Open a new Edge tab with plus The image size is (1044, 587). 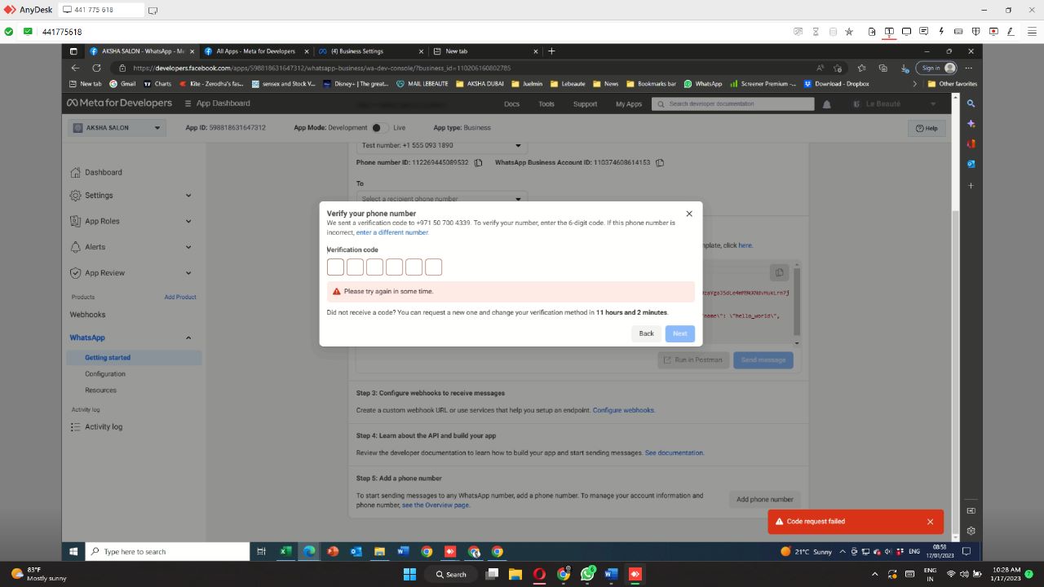click(551, 51)
